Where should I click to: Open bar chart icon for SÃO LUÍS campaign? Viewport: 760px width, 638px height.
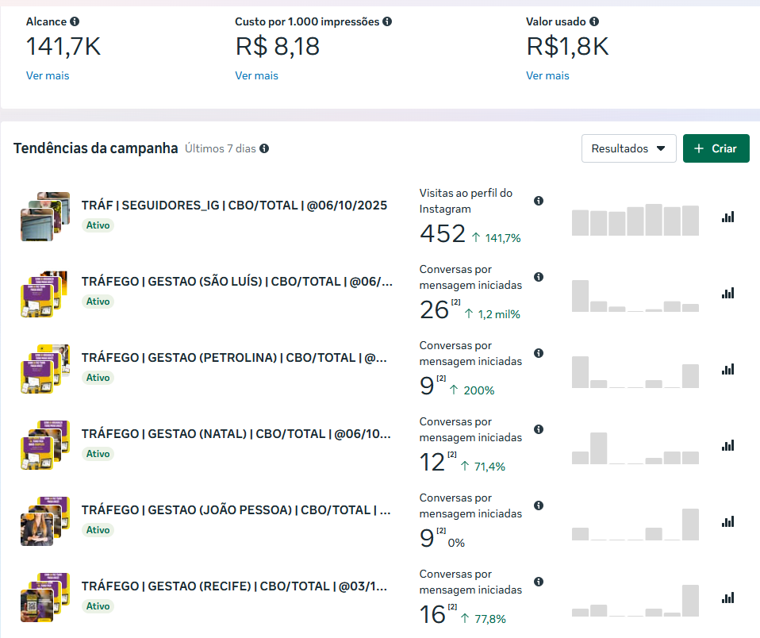(x=727, y=293)
